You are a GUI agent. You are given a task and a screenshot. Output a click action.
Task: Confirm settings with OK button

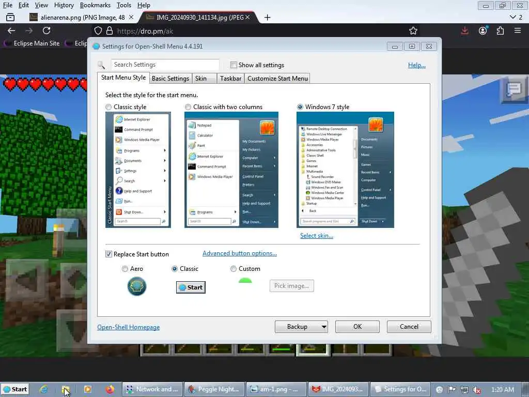click(x=357, y=327)
